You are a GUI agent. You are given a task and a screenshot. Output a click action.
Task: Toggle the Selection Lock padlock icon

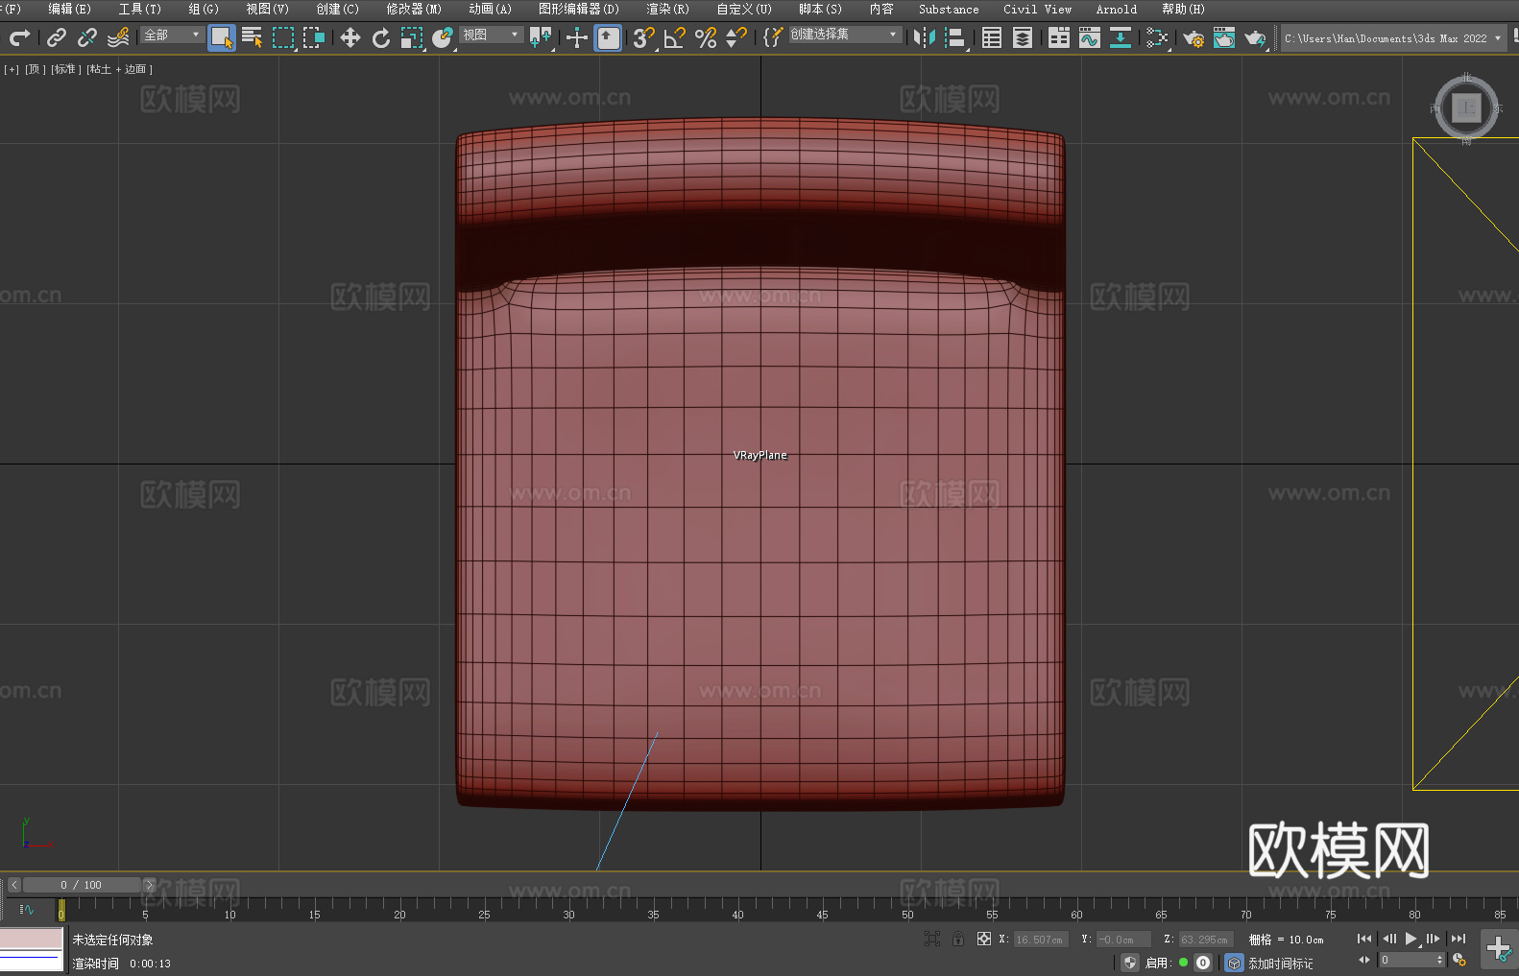pos(958,939)
